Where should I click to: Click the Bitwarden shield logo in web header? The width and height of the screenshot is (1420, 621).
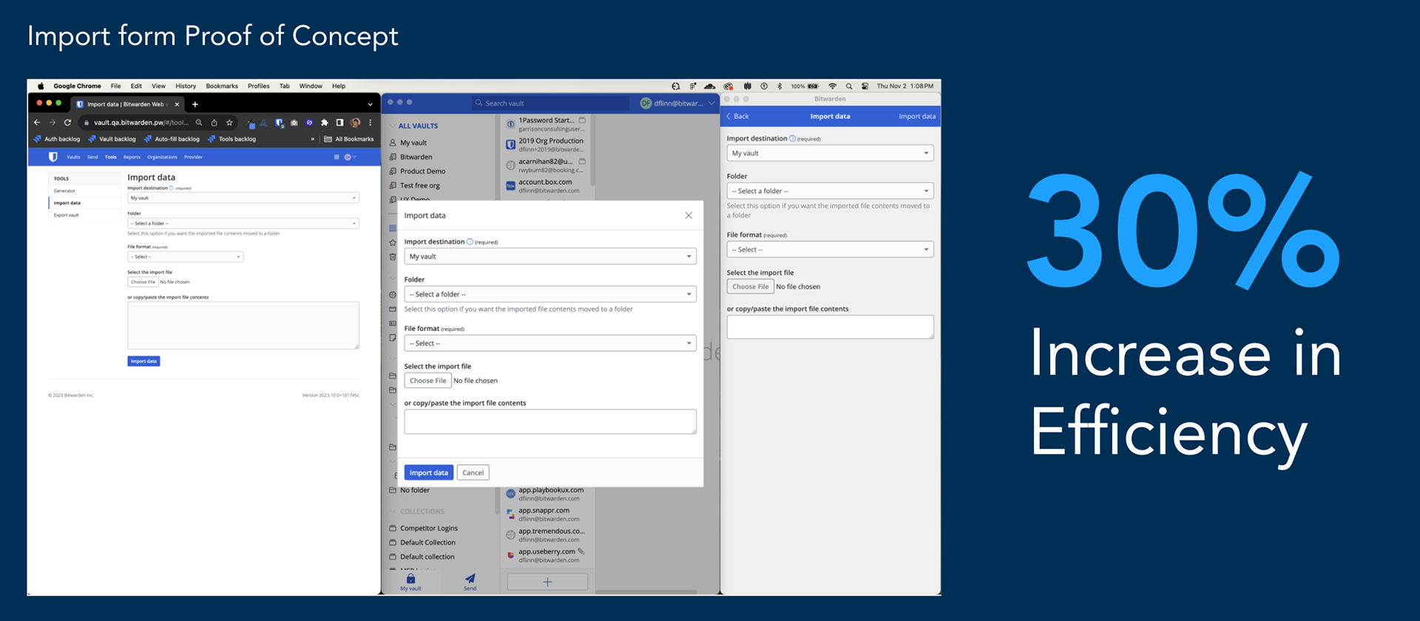click(53, 157)
